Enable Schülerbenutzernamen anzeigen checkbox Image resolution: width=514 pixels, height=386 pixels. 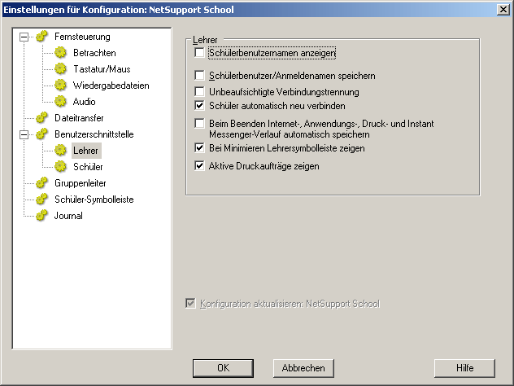pos(200,53)
